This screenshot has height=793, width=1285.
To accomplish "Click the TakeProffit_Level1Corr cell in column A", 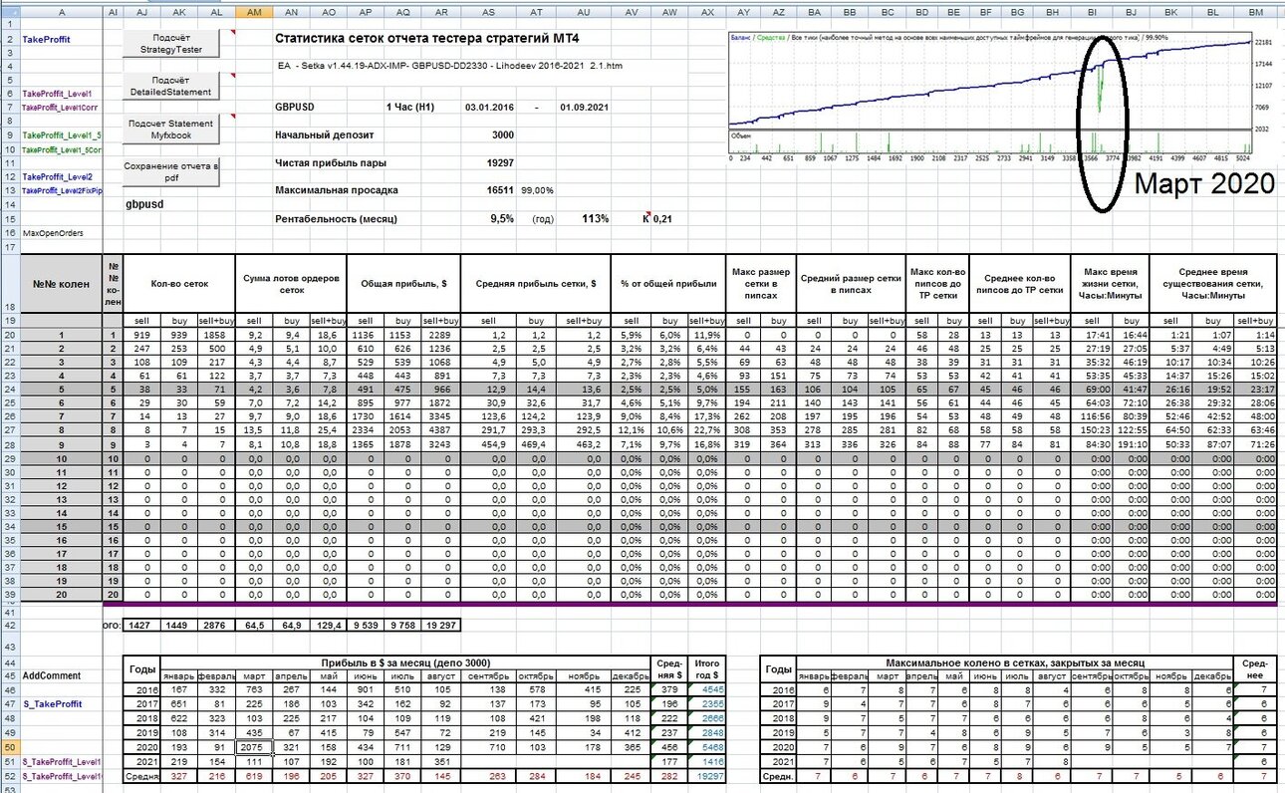I will [60, 107].
